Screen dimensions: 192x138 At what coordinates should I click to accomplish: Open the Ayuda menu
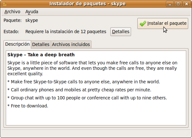32,12
